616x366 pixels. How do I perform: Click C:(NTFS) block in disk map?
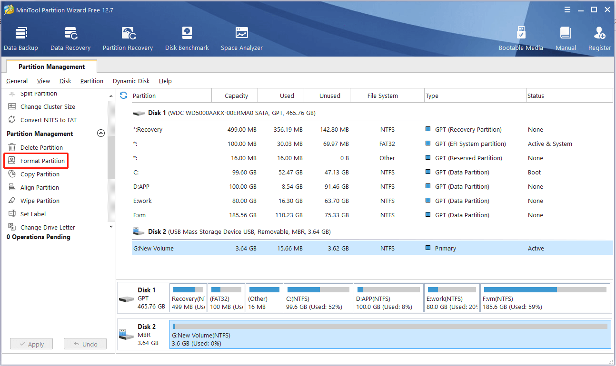pyautogui.click(x=318, y=298)
